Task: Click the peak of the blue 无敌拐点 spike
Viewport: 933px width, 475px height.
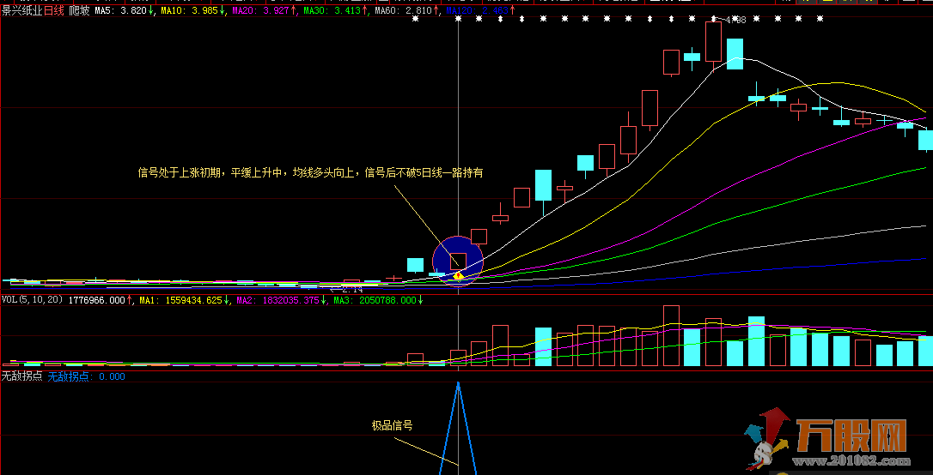Action: click(458, 383)
